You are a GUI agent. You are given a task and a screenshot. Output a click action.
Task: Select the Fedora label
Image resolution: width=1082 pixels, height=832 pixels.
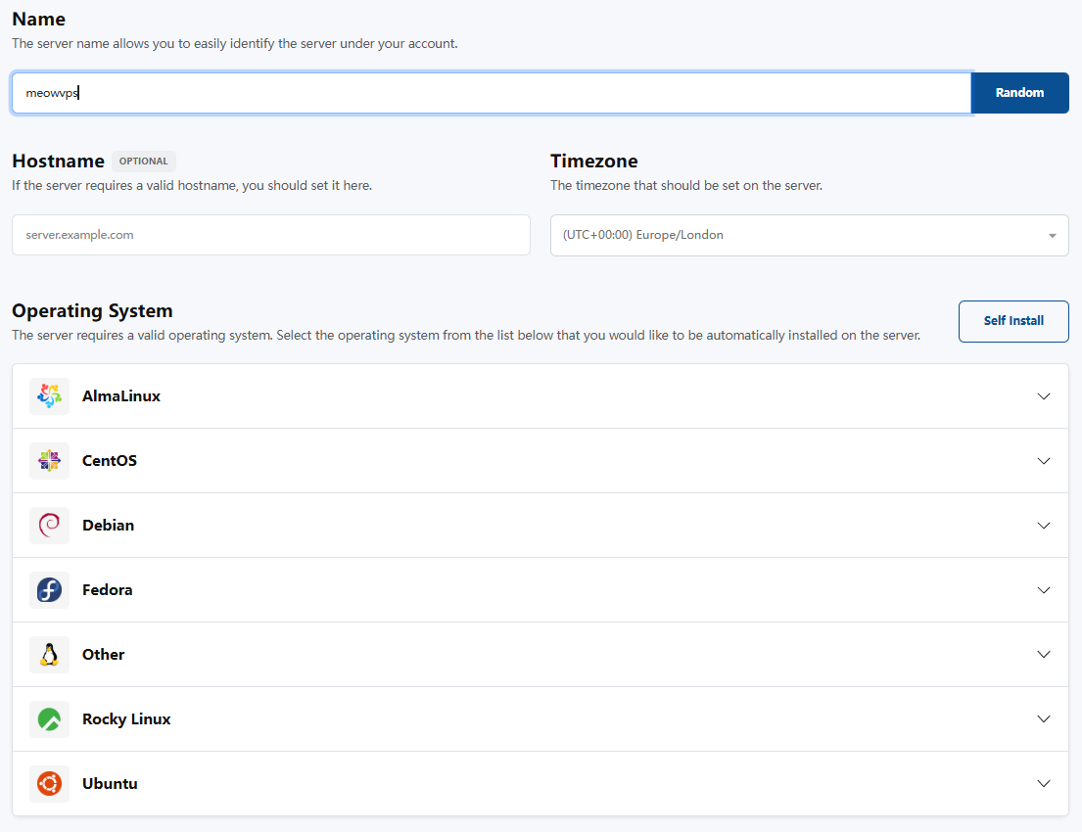point(108,590)
